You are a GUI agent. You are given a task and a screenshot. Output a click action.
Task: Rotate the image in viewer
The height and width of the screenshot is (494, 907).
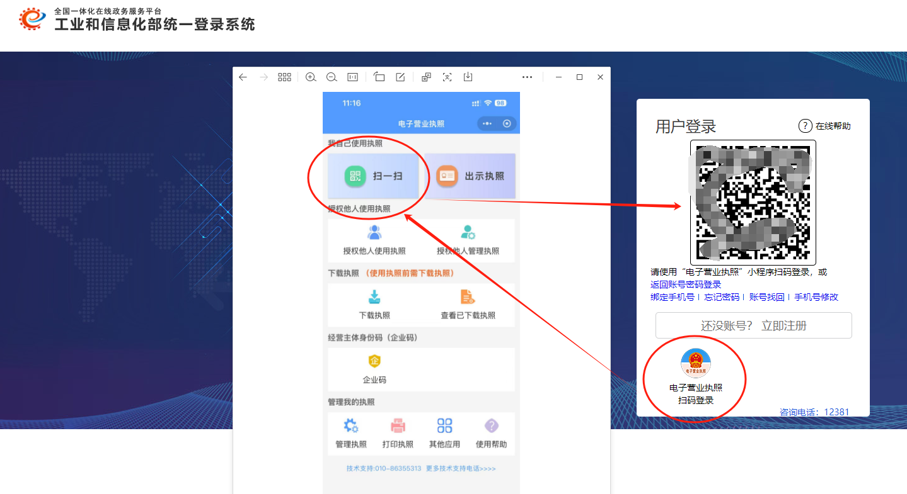[379, 77]
